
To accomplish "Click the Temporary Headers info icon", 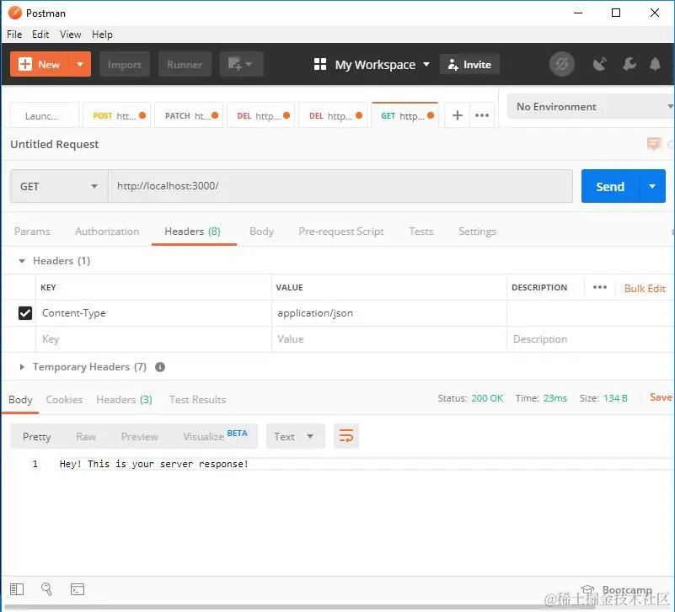I will pyautogui.click(x=160, y=367).
